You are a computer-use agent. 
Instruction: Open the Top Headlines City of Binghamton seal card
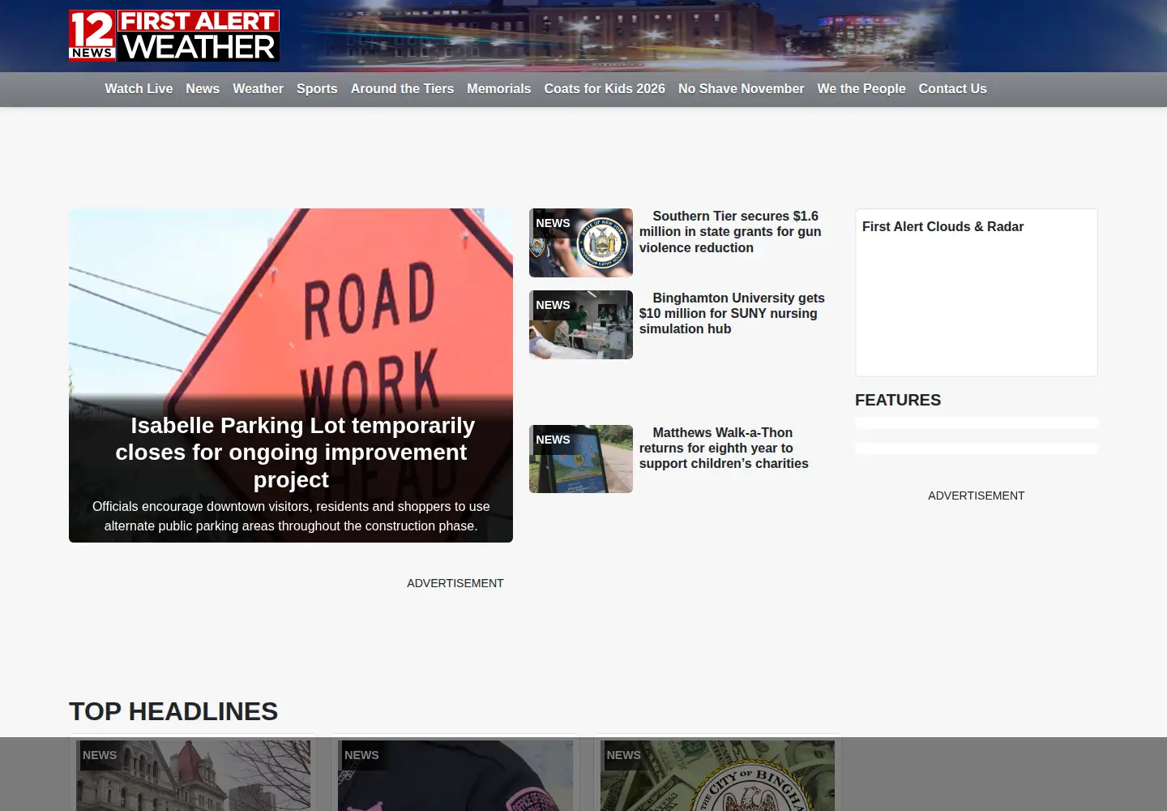click(717, 775)
